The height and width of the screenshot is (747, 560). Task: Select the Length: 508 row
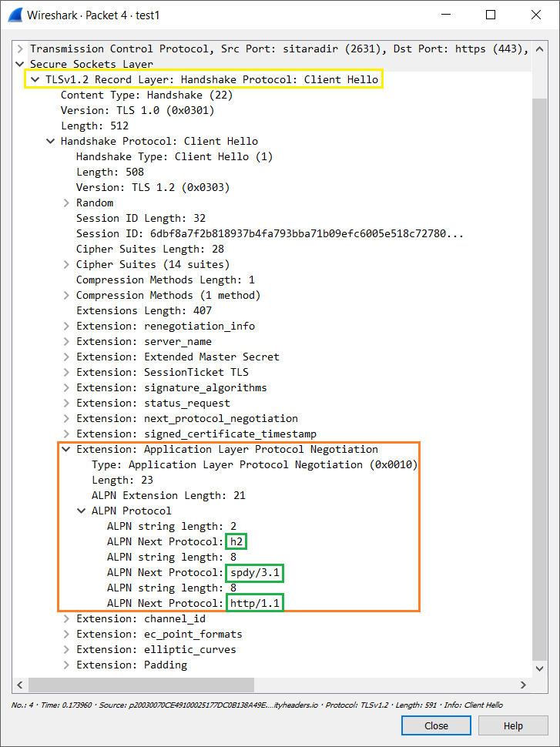(110, 172)
